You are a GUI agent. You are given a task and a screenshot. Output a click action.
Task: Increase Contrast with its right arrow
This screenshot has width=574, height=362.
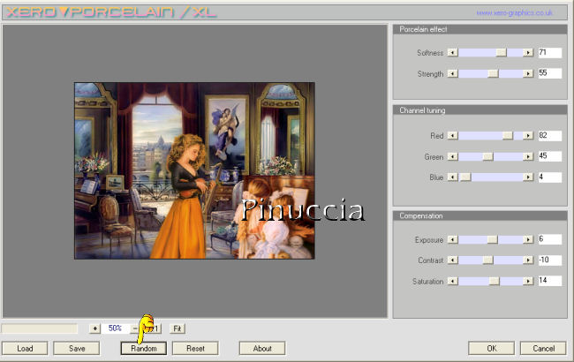528,260
